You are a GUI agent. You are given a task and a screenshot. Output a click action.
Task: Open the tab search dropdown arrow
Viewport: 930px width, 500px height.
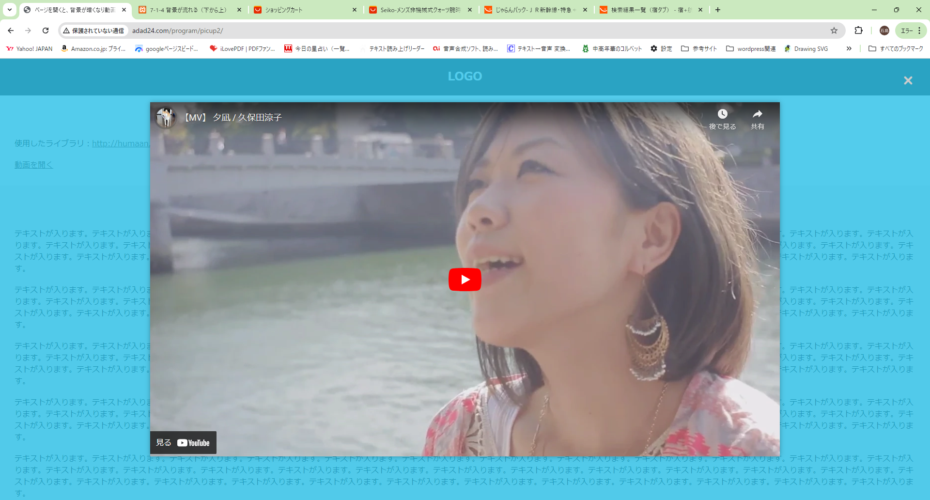coord(9,10)
